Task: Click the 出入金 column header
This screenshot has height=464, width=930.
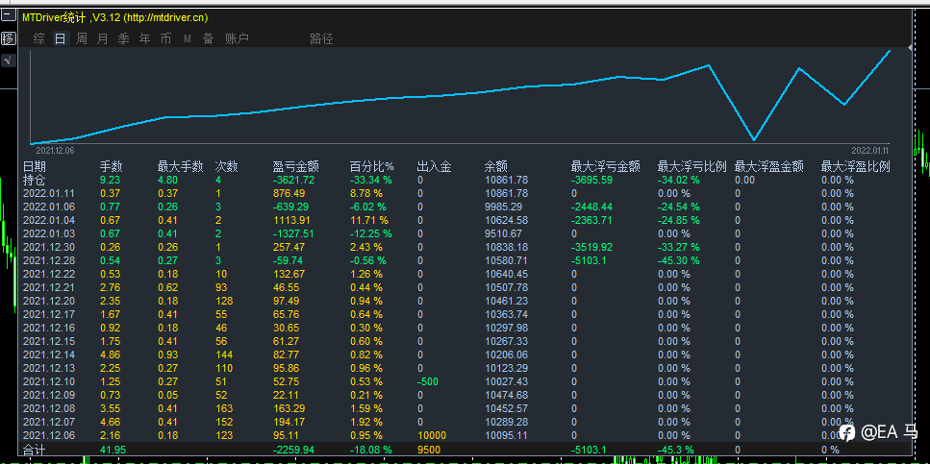Action: [435, 167]
